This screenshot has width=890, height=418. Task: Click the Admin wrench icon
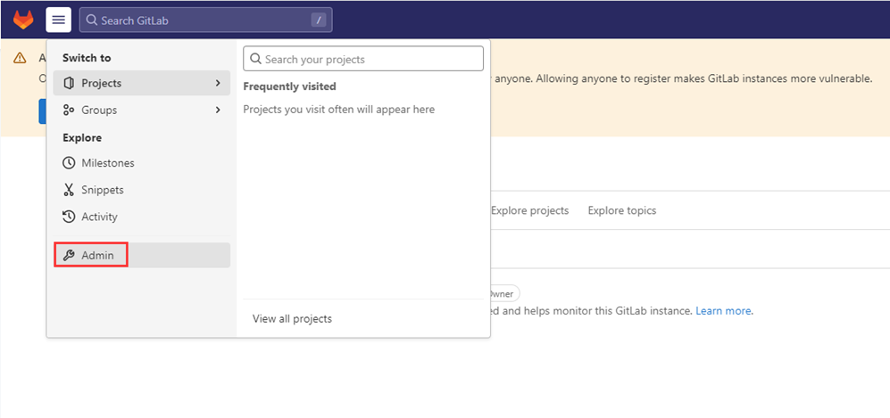[69, 256]
